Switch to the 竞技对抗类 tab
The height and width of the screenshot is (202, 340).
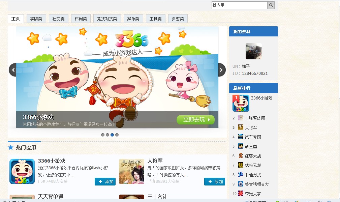pyautogui.click(x=107, y=19)
